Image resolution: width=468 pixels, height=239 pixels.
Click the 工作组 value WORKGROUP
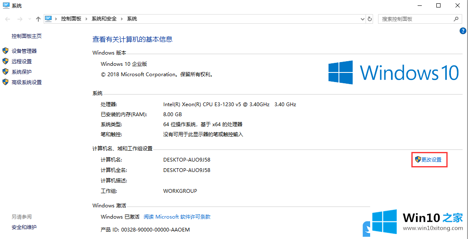(x=180, y=191)
